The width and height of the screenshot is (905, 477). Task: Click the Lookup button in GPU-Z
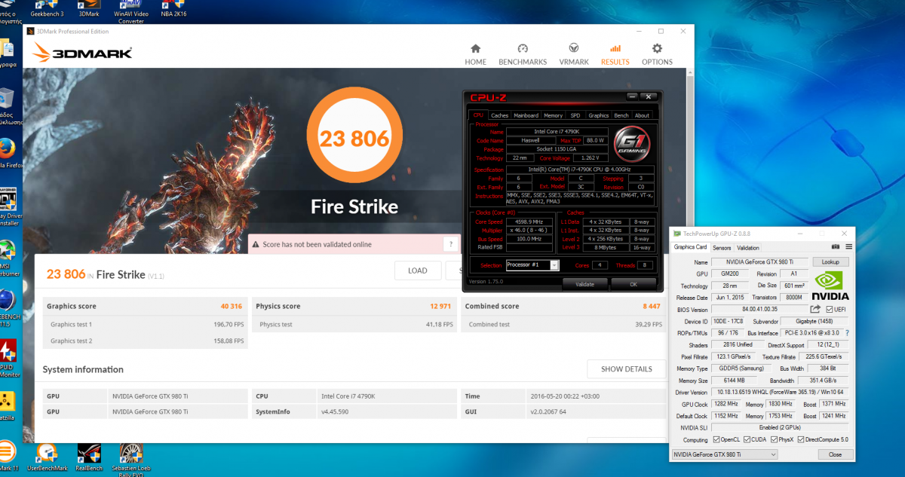[830, 262]
